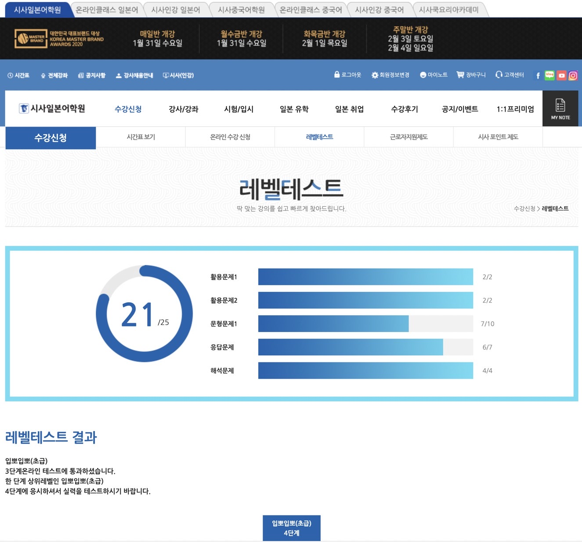Switch to 온라인클래스 일본어 top tab
Image resolution: width=582 pixels, height=544 pixels.
107,10
